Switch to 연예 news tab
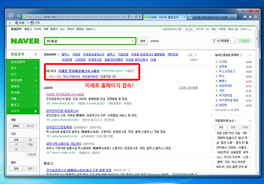 [x=233, y=127]
